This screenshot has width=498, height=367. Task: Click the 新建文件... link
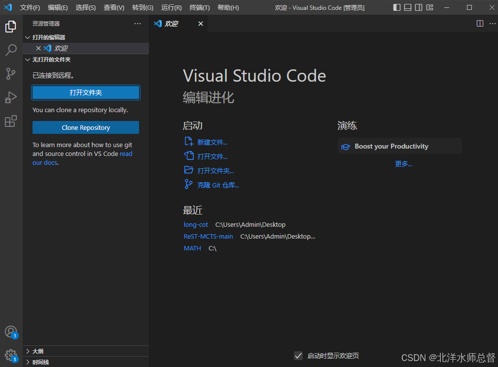pyautogui.click(x=212, y=142)
